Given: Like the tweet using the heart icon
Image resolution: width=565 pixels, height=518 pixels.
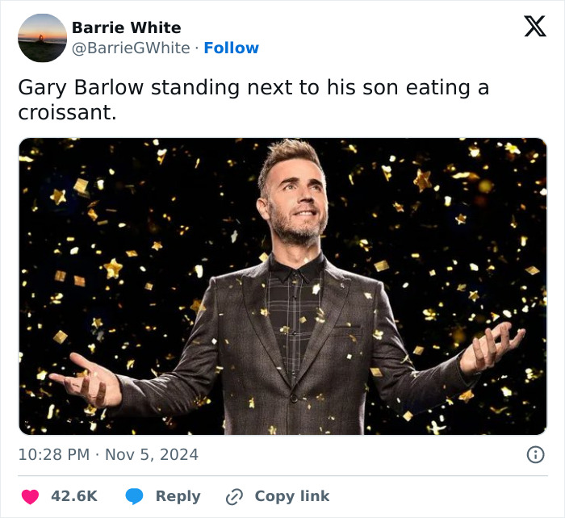Looking at the screenshot, I should point(29,496).
